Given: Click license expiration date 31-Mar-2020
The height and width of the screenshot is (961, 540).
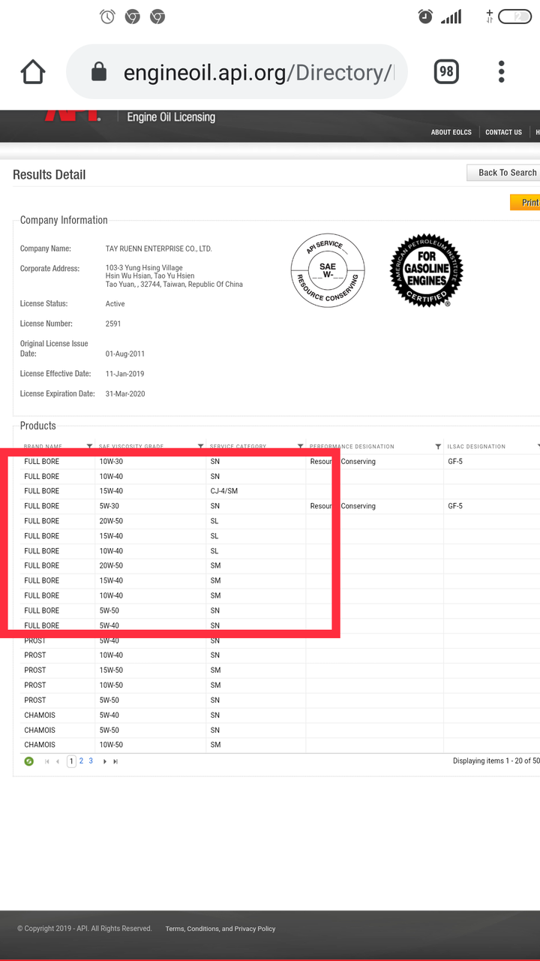Looking at the screenshot, I should 125,393.
